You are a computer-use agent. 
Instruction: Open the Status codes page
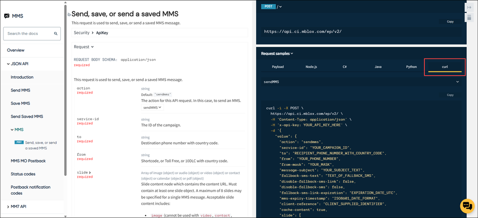23,174
